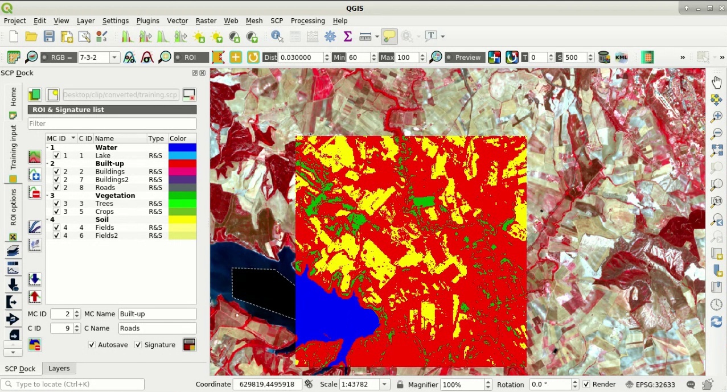Screen dimensions: 727x392
Task: Click the KML export icon on SCP toolbar
Action: 622,57
